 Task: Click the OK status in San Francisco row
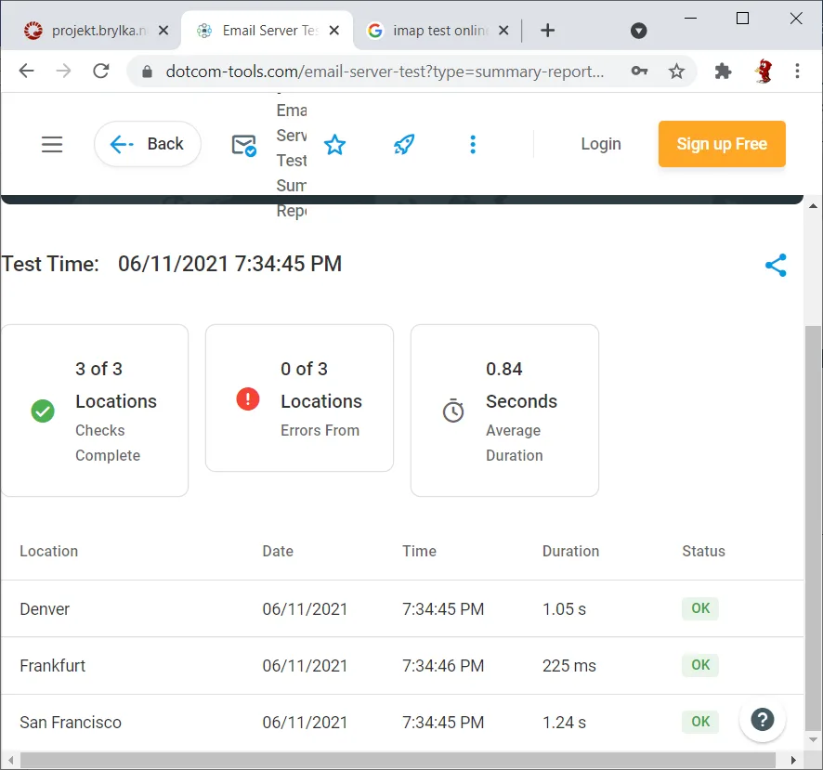tap(700, 722)
